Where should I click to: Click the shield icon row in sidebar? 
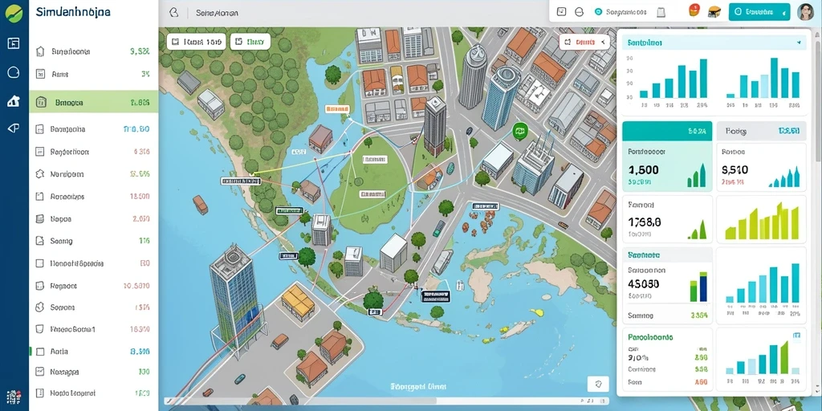[94, 329]
